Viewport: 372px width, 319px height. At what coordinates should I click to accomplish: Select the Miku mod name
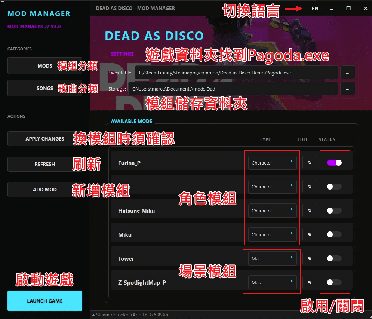point(125,235)
